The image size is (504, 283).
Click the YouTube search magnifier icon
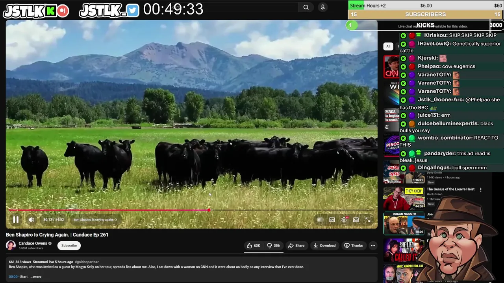306,7
